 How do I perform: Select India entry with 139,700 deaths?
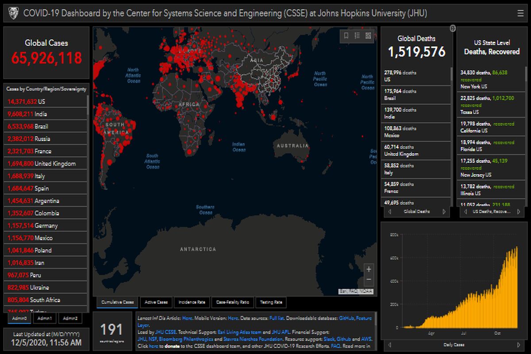click(x=416, y=113)
